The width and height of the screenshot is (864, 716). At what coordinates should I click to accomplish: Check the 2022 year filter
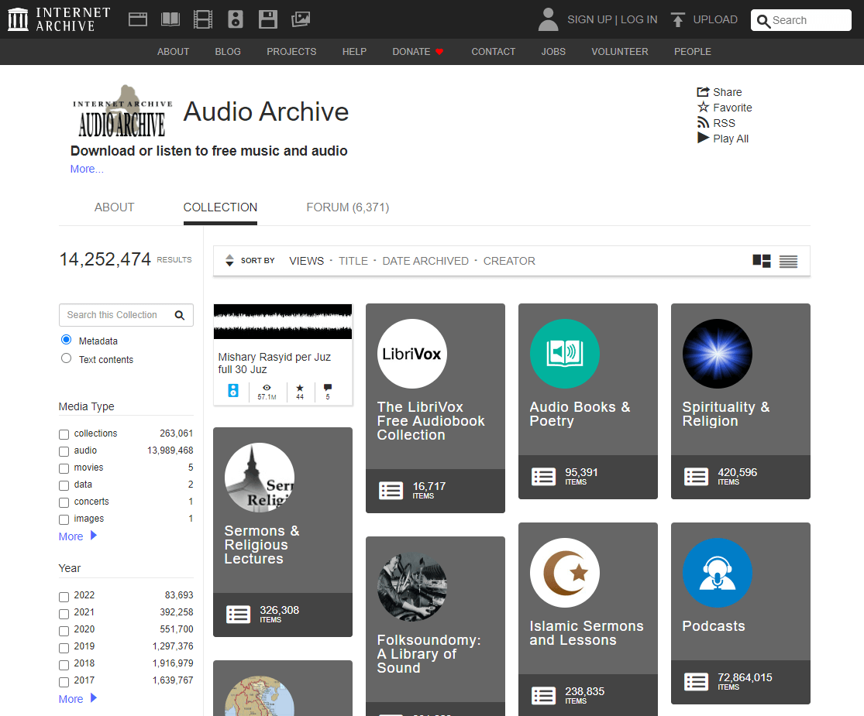[64, 596]
